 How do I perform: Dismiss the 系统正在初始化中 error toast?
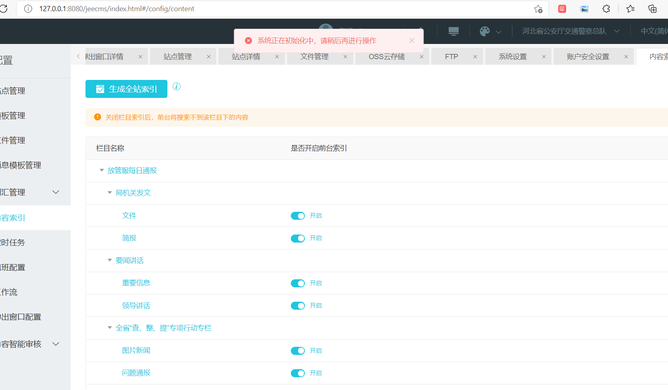[x=412, y=41]
